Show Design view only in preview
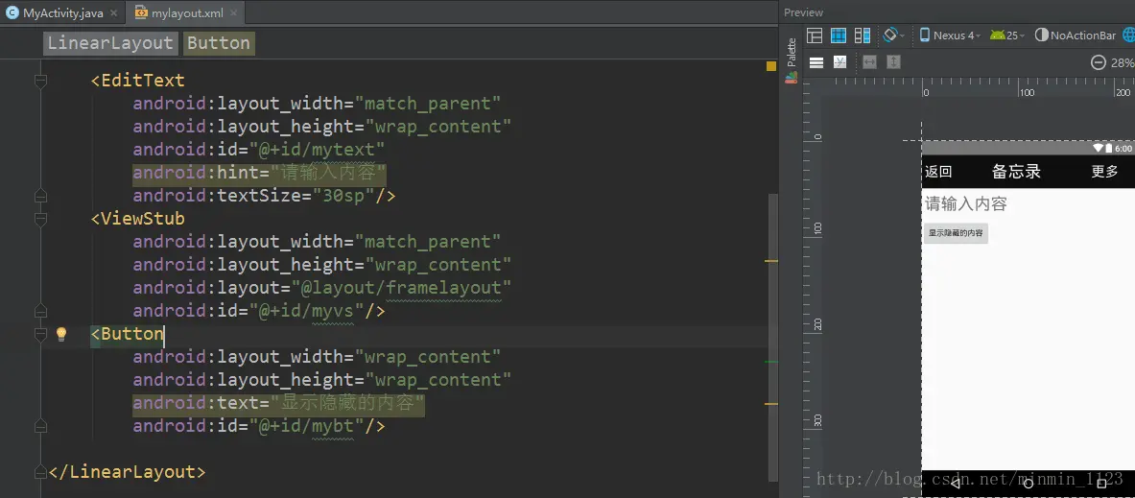The height and width of the screenshot is (498, 1135). pos(815,36)
